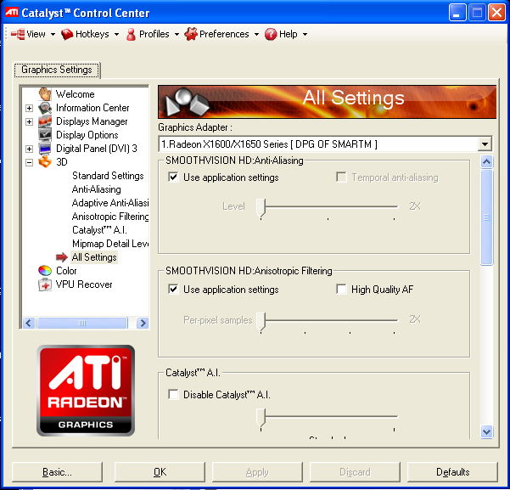Click the Welcome hand icon in tree
Viewport: 510px width, 490px height.
click(45, 94)
